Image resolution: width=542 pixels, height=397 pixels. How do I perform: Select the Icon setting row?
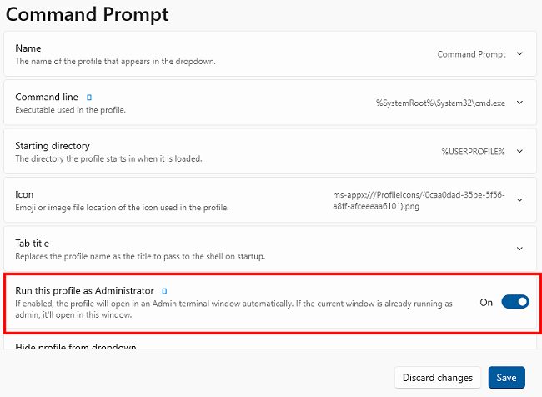(x=270, y=200)
